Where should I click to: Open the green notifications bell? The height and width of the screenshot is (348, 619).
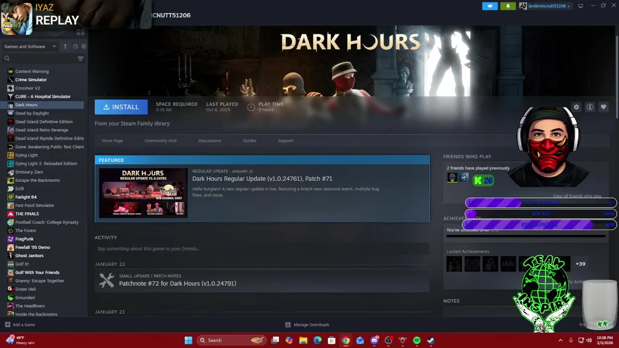tap(508, 6)
